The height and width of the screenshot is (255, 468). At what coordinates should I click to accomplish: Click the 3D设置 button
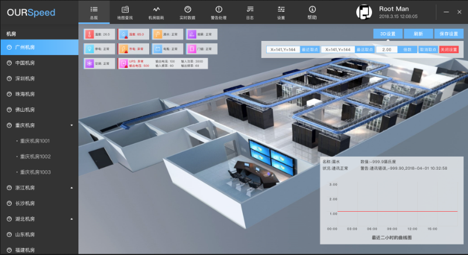coord(388,34)
